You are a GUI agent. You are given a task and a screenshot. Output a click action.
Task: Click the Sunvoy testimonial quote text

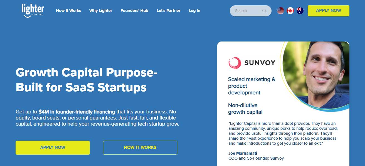coord(282,133)
